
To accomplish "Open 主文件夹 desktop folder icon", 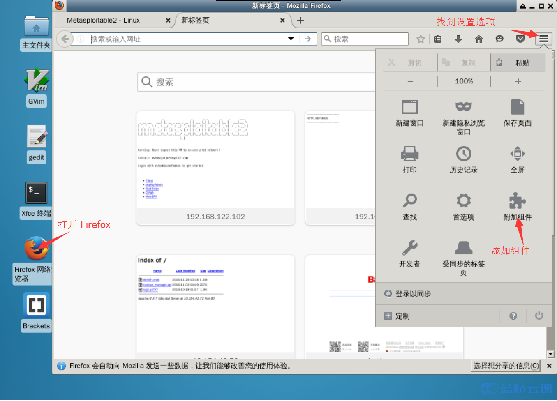I will (36, 33).
